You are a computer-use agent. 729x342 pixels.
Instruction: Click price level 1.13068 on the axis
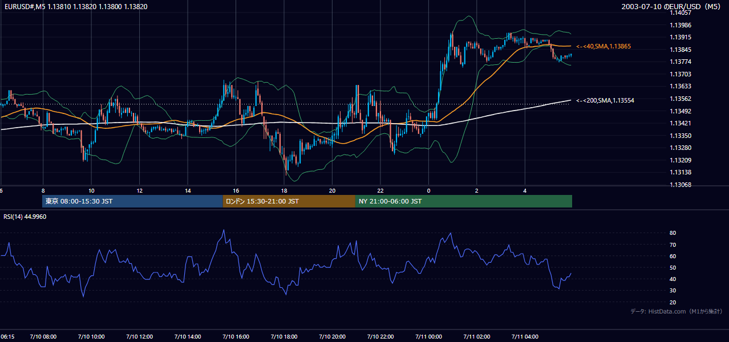click(x=681, y=185)
